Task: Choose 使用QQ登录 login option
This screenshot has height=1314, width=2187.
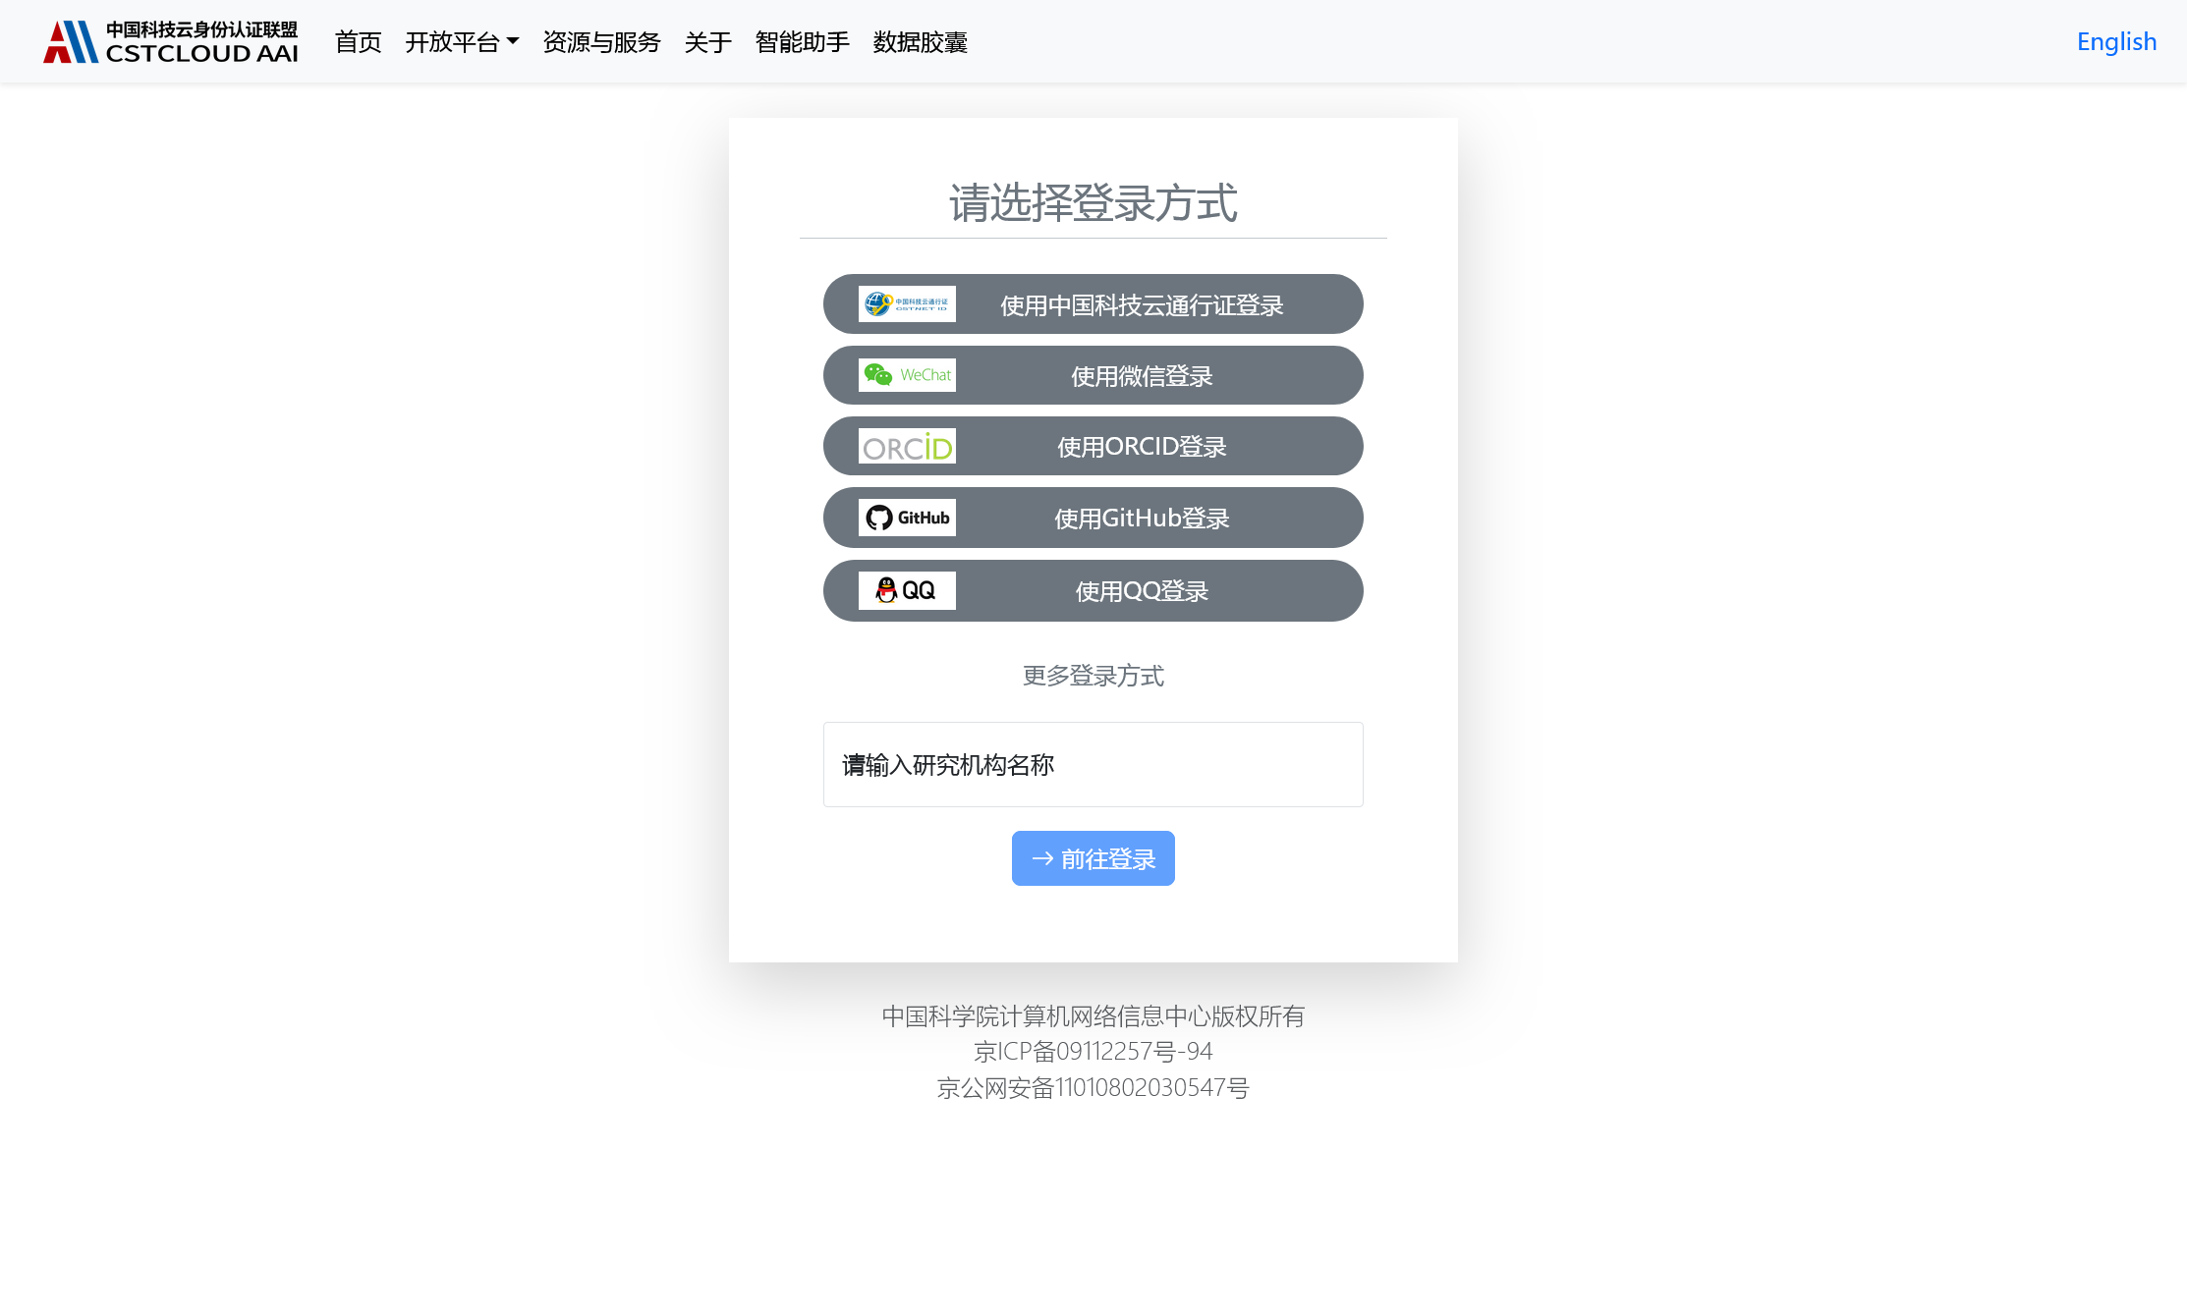Action: [x=1093, y=591]
